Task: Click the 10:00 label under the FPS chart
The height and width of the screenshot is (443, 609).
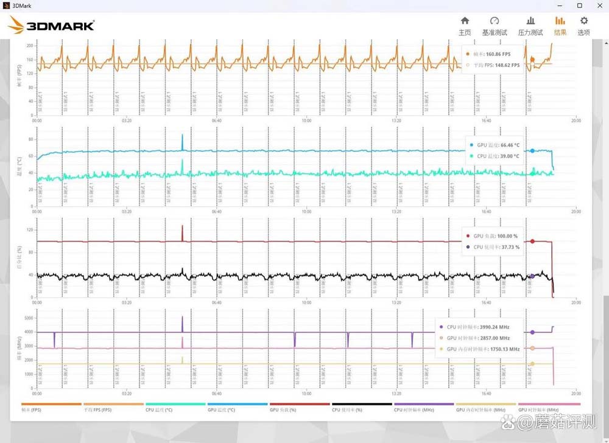Action: click(306, 120)
